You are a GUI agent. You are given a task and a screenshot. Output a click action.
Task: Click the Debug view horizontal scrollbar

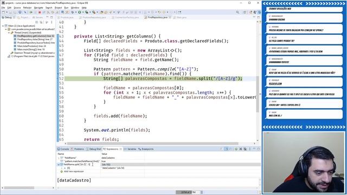[19, 188]
